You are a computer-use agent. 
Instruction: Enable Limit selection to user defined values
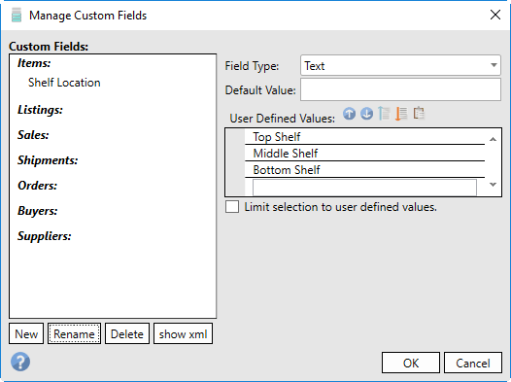click(232, 207)
